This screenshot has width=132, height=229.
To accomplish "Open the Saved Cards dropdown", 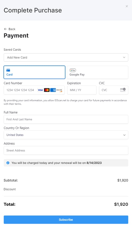I will pos(66,58).
